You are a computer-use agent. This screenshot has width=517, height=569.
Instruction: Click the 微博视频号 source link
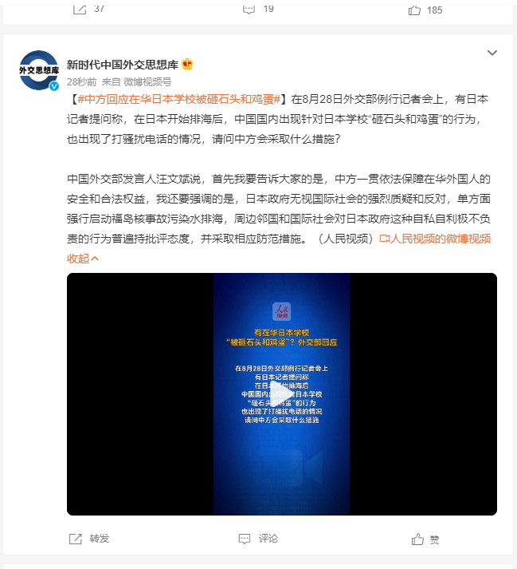(x=147, y=82)
